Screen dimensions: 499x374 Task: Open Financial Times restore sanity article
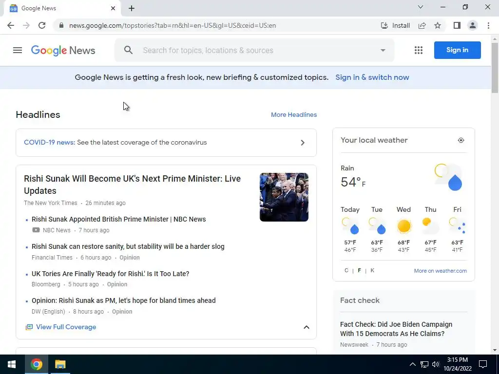128,246
